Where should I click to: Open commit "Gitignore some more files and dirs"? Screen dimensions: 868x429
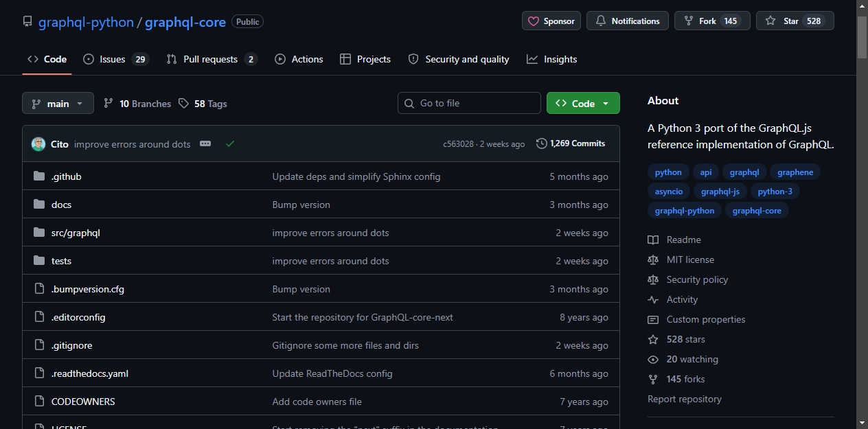(345, 345)
